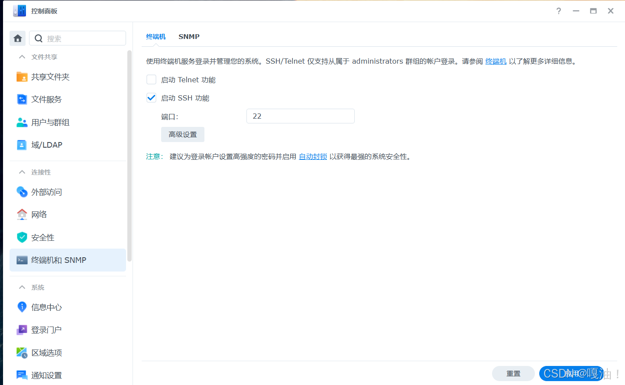Click inside the SSH port input field
625x385 pixels.
tap(300, 116)
